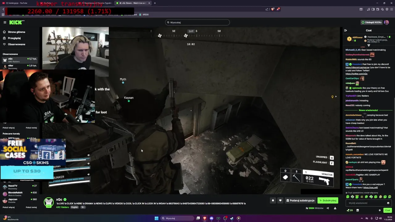Open Brave Rewards triangle icon
Screen dimensions: 395x222
click(278, 9)
